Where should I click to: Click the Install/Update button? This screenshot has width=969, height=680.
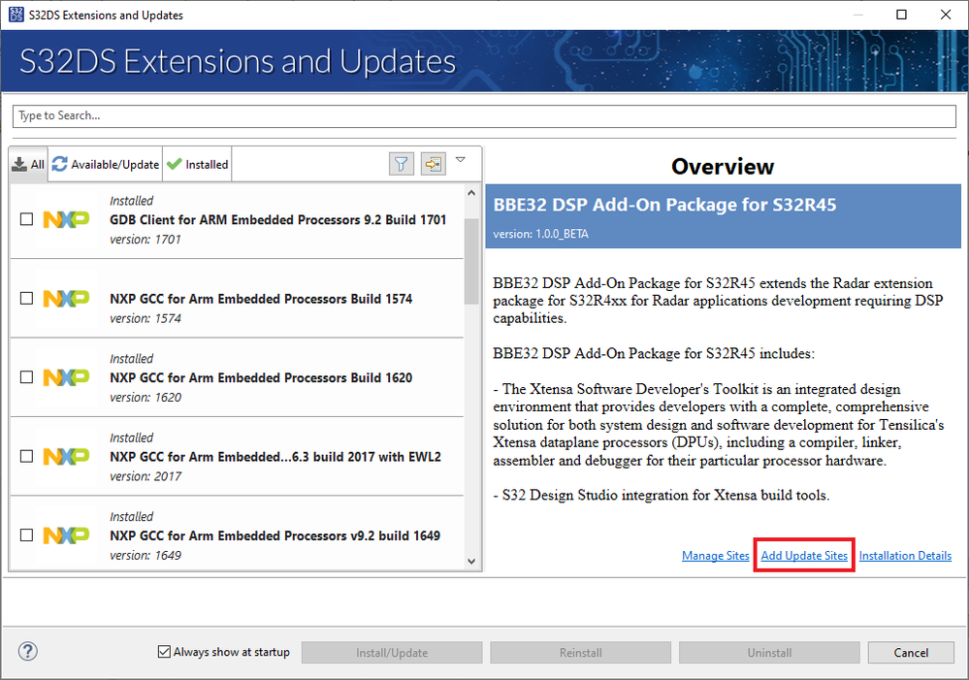[392, 653]
